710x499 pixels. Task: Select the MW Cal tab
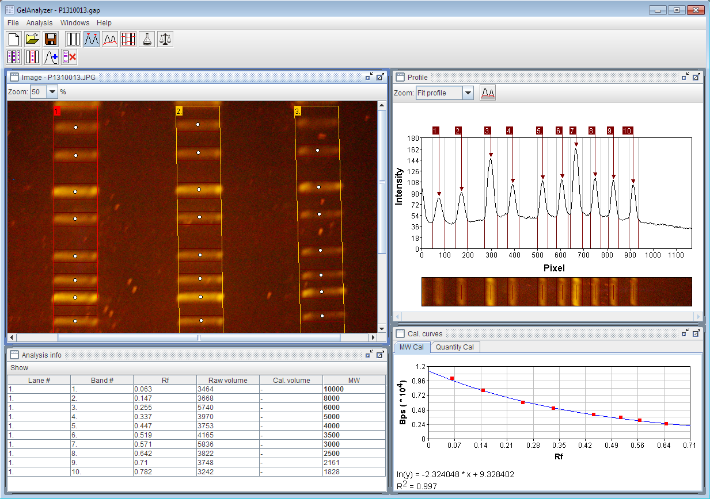click(x=412, y=347)
